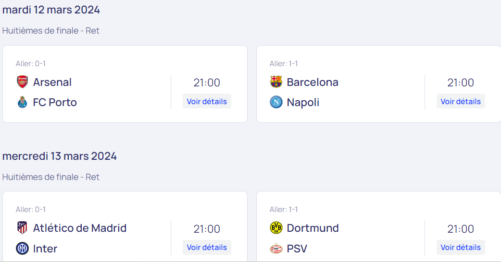This screenshot has width=501, height=262.
Task: View details of Dortmund vs PSV match
Action: click(x=461, y=247)
